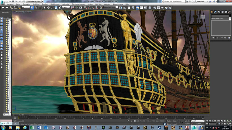The height and width of the screenshot is (130, 232).
Task: Remove modifier from stack trash icon
Action: [225, 38]
